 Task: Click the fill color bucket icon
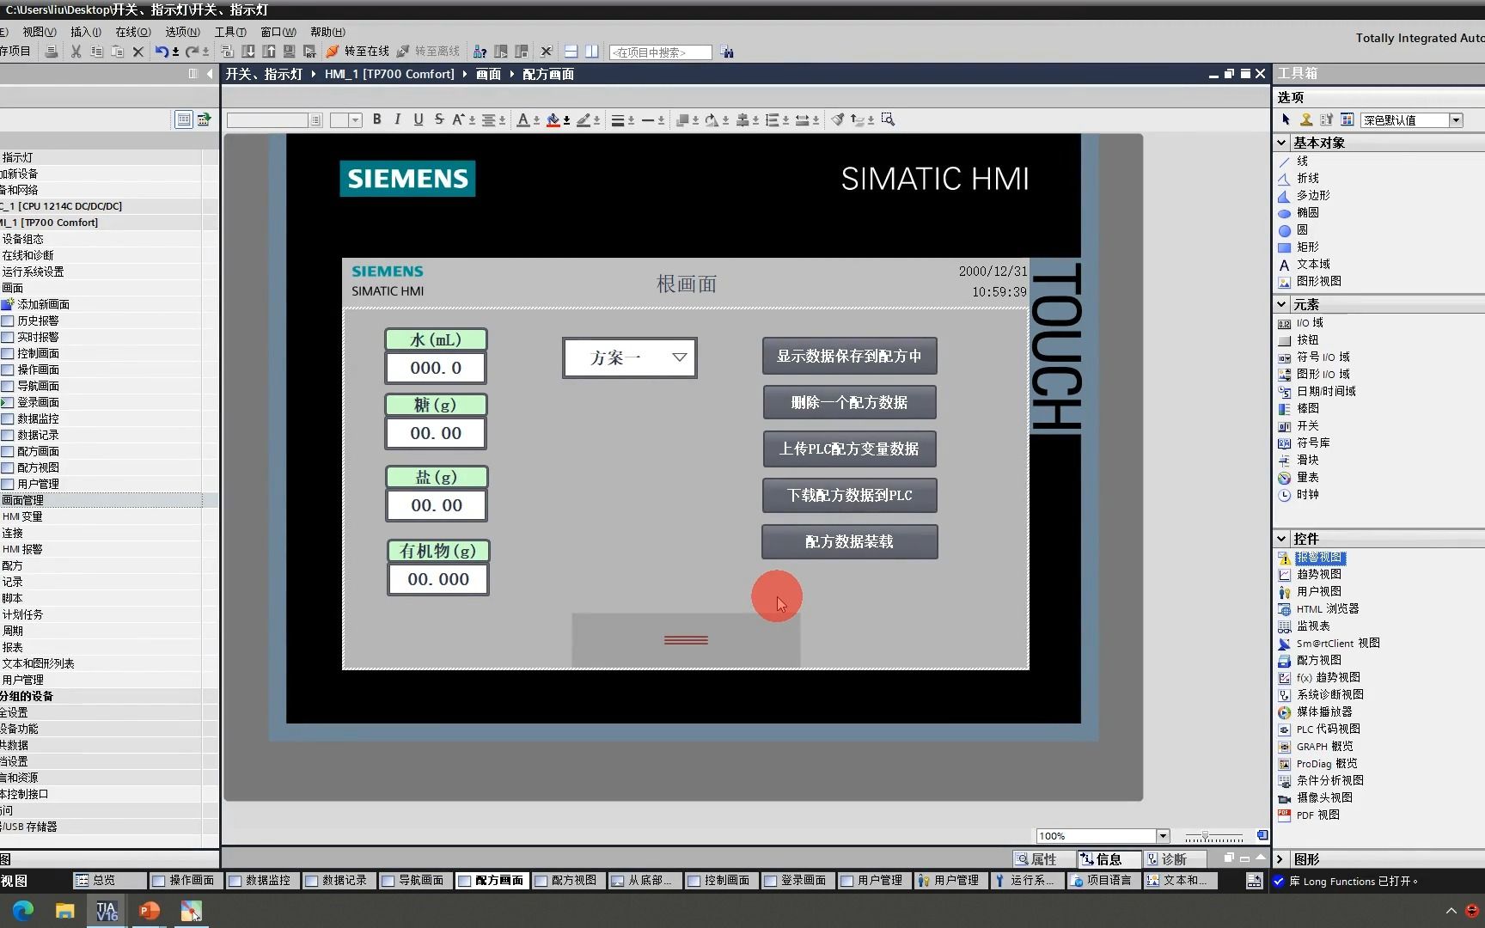tap(553, 120)
